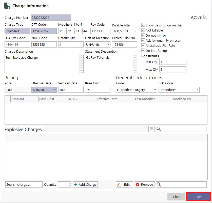Click the Default Qty field

[71, 44]
